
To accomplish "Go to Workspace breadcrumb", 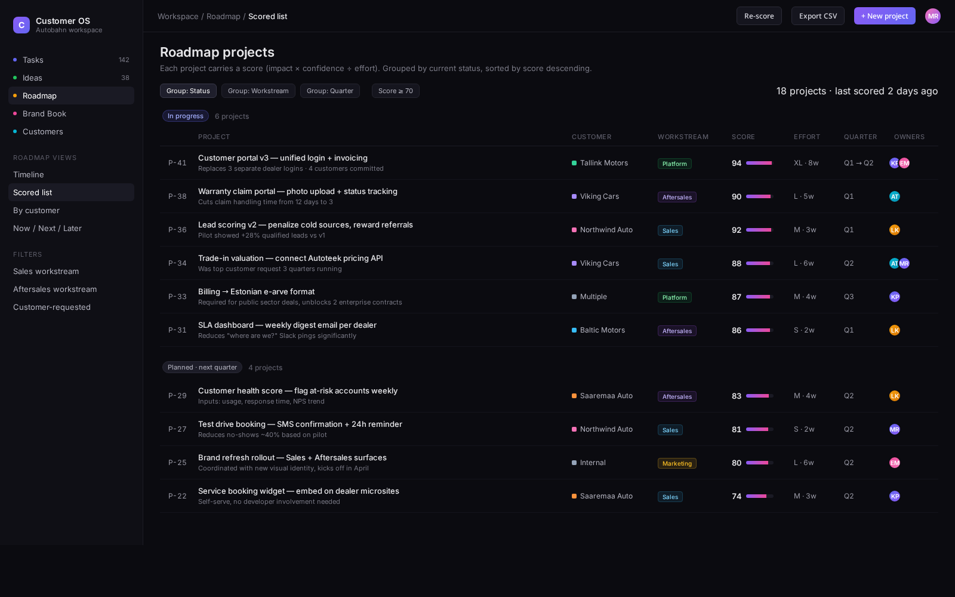I will pos(178,16).
